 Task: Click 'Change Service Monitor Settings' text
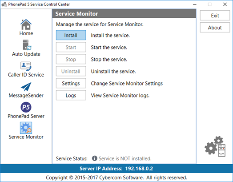(127, 83)
